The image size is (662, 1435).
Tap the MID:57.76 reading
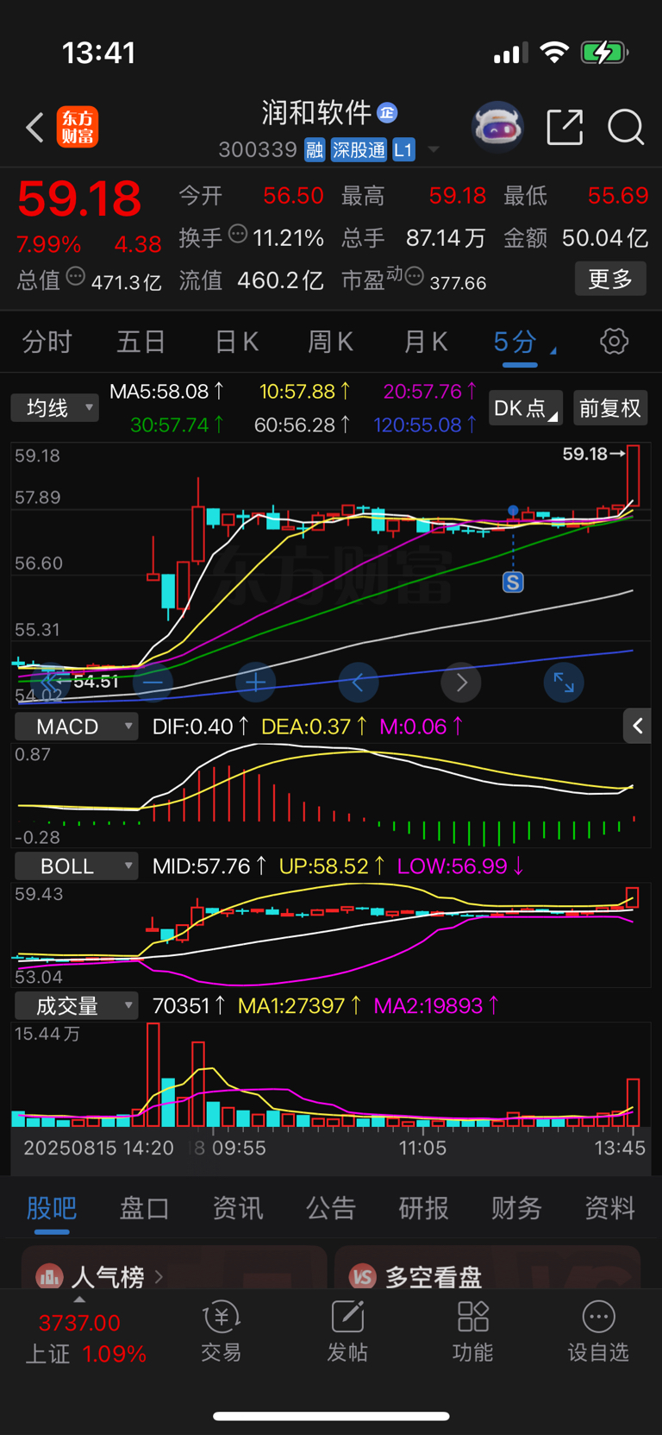click(x=209, y=865)
